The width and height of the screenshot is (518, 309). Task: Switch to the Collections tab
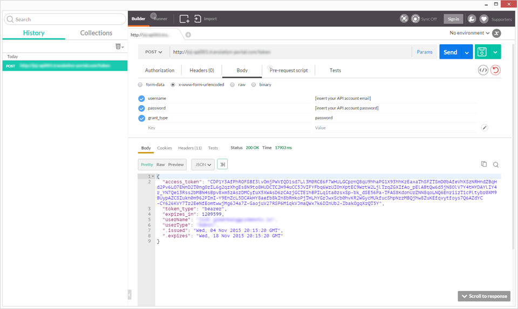pyautogui.click(x=96, y=33)
